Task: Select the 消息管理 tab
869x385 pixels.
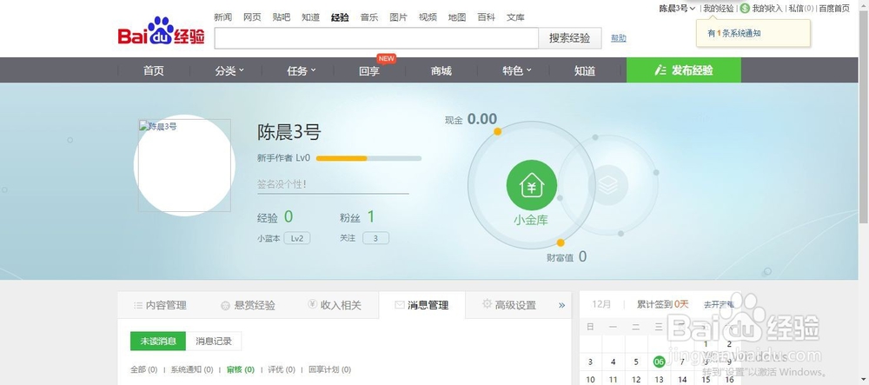Action: tap(421, 305)
